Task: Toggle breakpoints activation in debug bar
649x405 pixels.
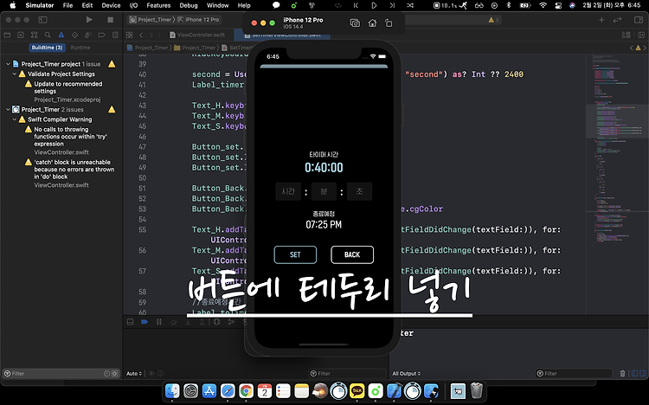Action: click(x=144, y=322)
